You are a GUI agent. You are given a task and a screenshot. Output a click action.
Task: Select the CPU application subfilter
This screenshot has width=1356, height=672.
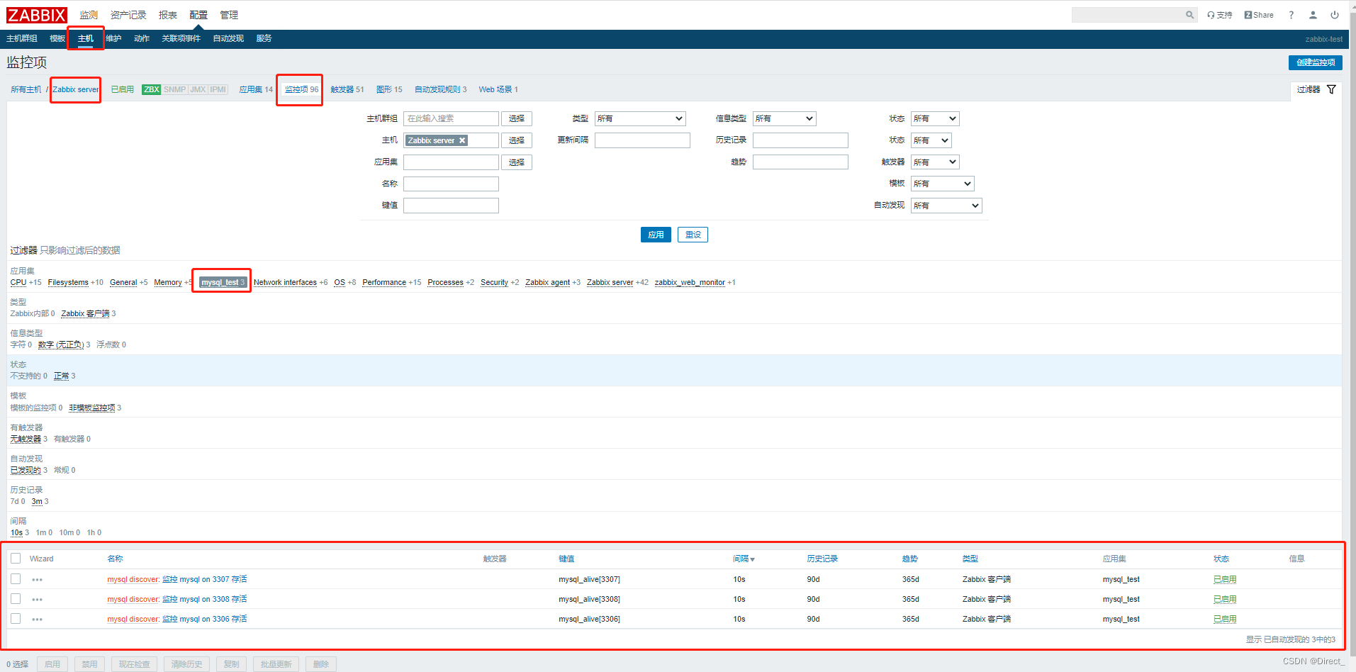click(x=18, y=282)
